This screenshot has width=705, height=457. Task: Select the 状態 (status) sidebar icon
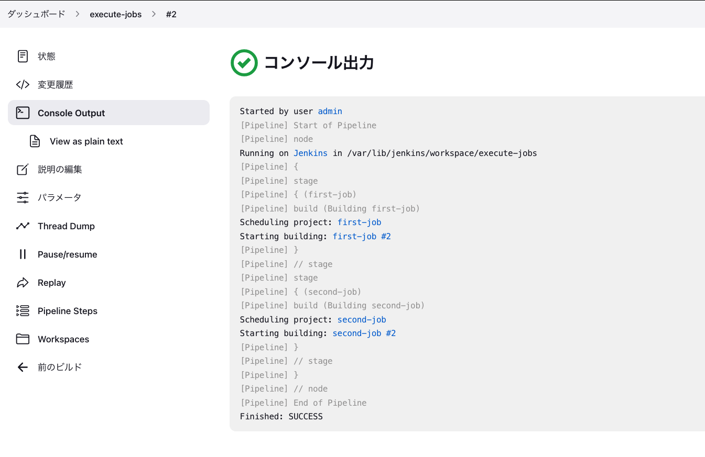click(22, 56)
